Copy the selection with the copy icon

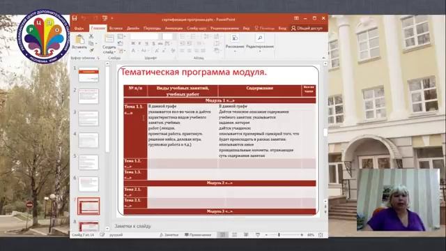[x=91, y=43]
